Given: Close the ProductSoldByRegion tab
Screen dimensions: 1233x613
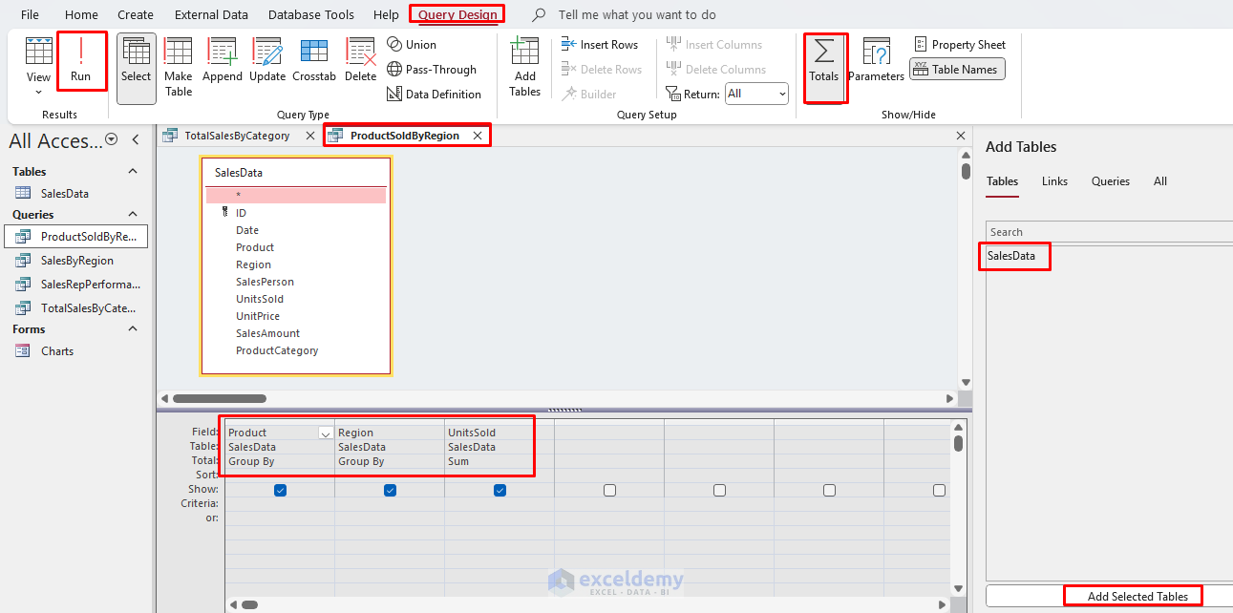Looking at the screenshot, I should click(478, 136).
